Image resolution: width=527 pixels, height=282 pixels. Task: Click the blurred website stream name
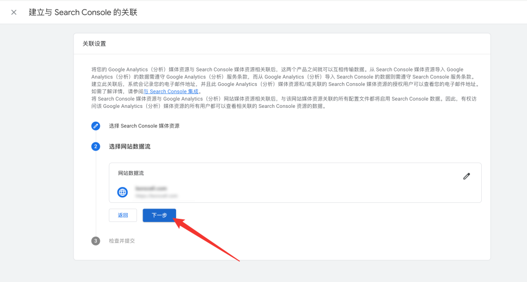pyautogui.click(x=151, y=189)
